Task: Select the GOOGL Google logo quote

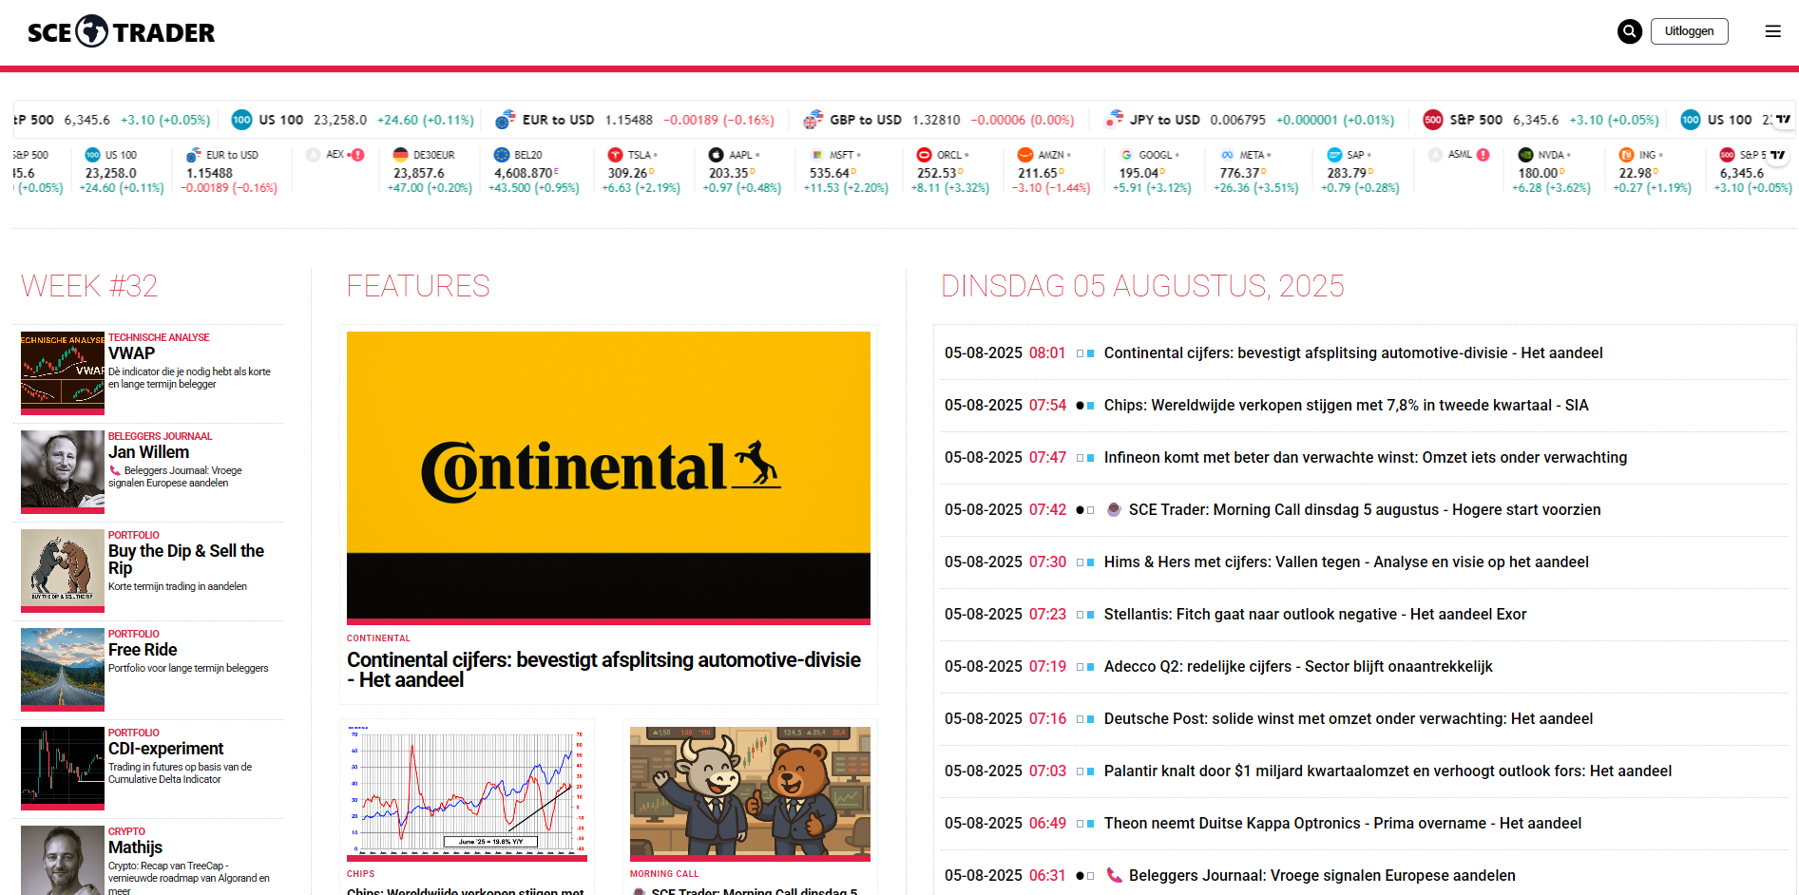Action: [1152, 171]
